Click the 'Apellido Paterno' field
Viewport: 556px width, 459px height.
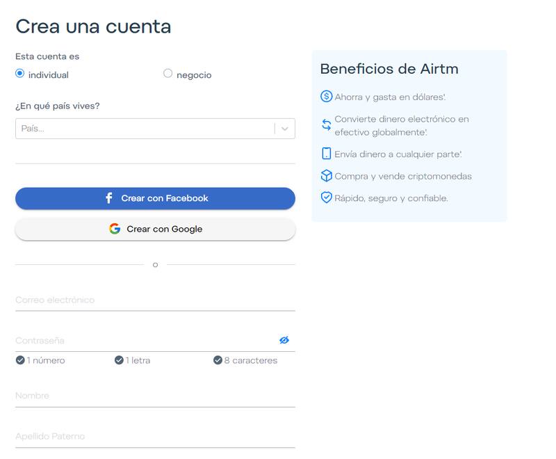coord(155,437)
